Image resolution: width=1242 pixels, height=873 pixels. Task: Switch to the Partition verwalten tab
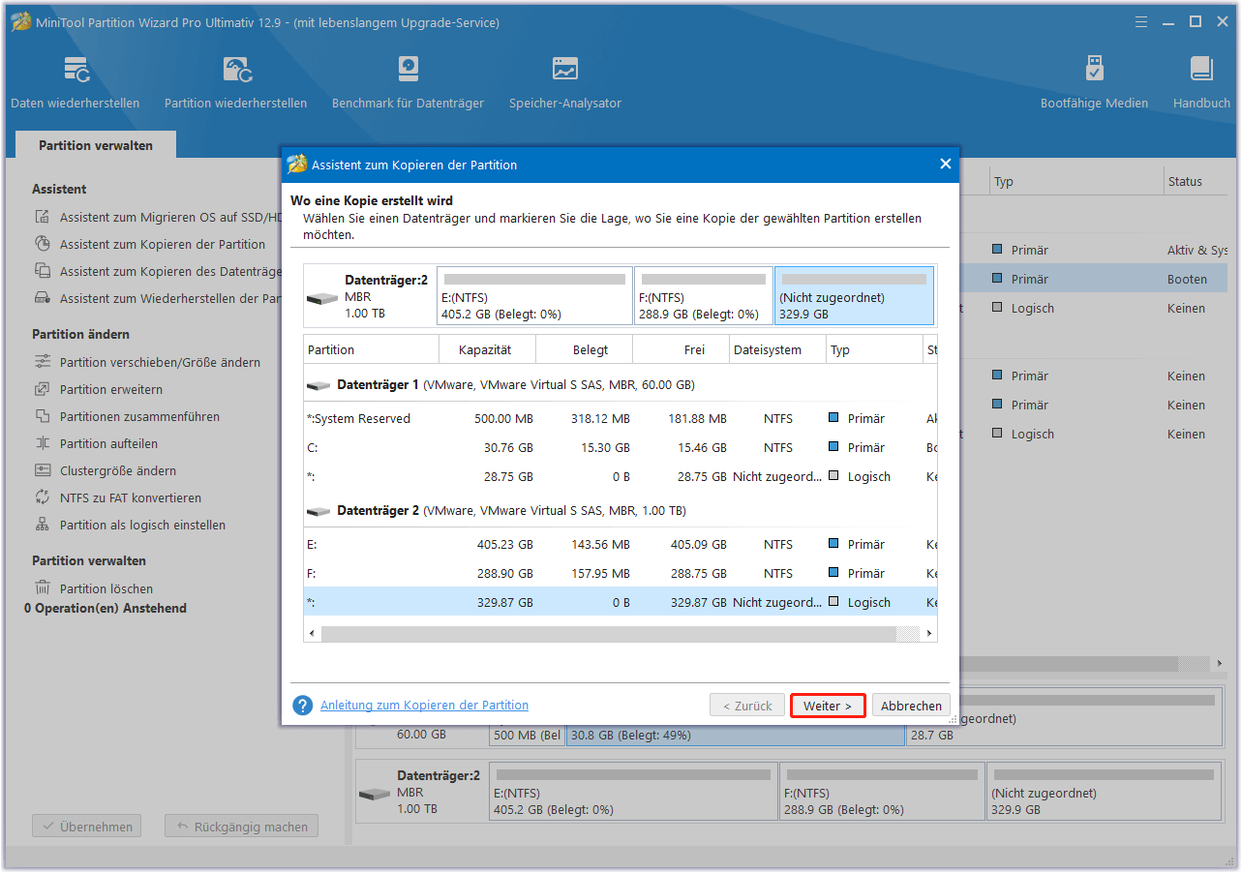tap(96, 145)
